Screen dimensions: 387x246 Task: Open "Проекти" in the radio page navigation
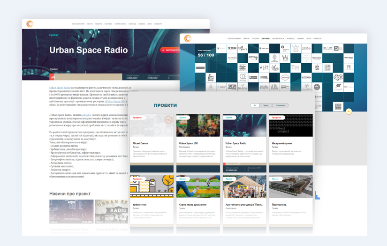tap(99, 24)
